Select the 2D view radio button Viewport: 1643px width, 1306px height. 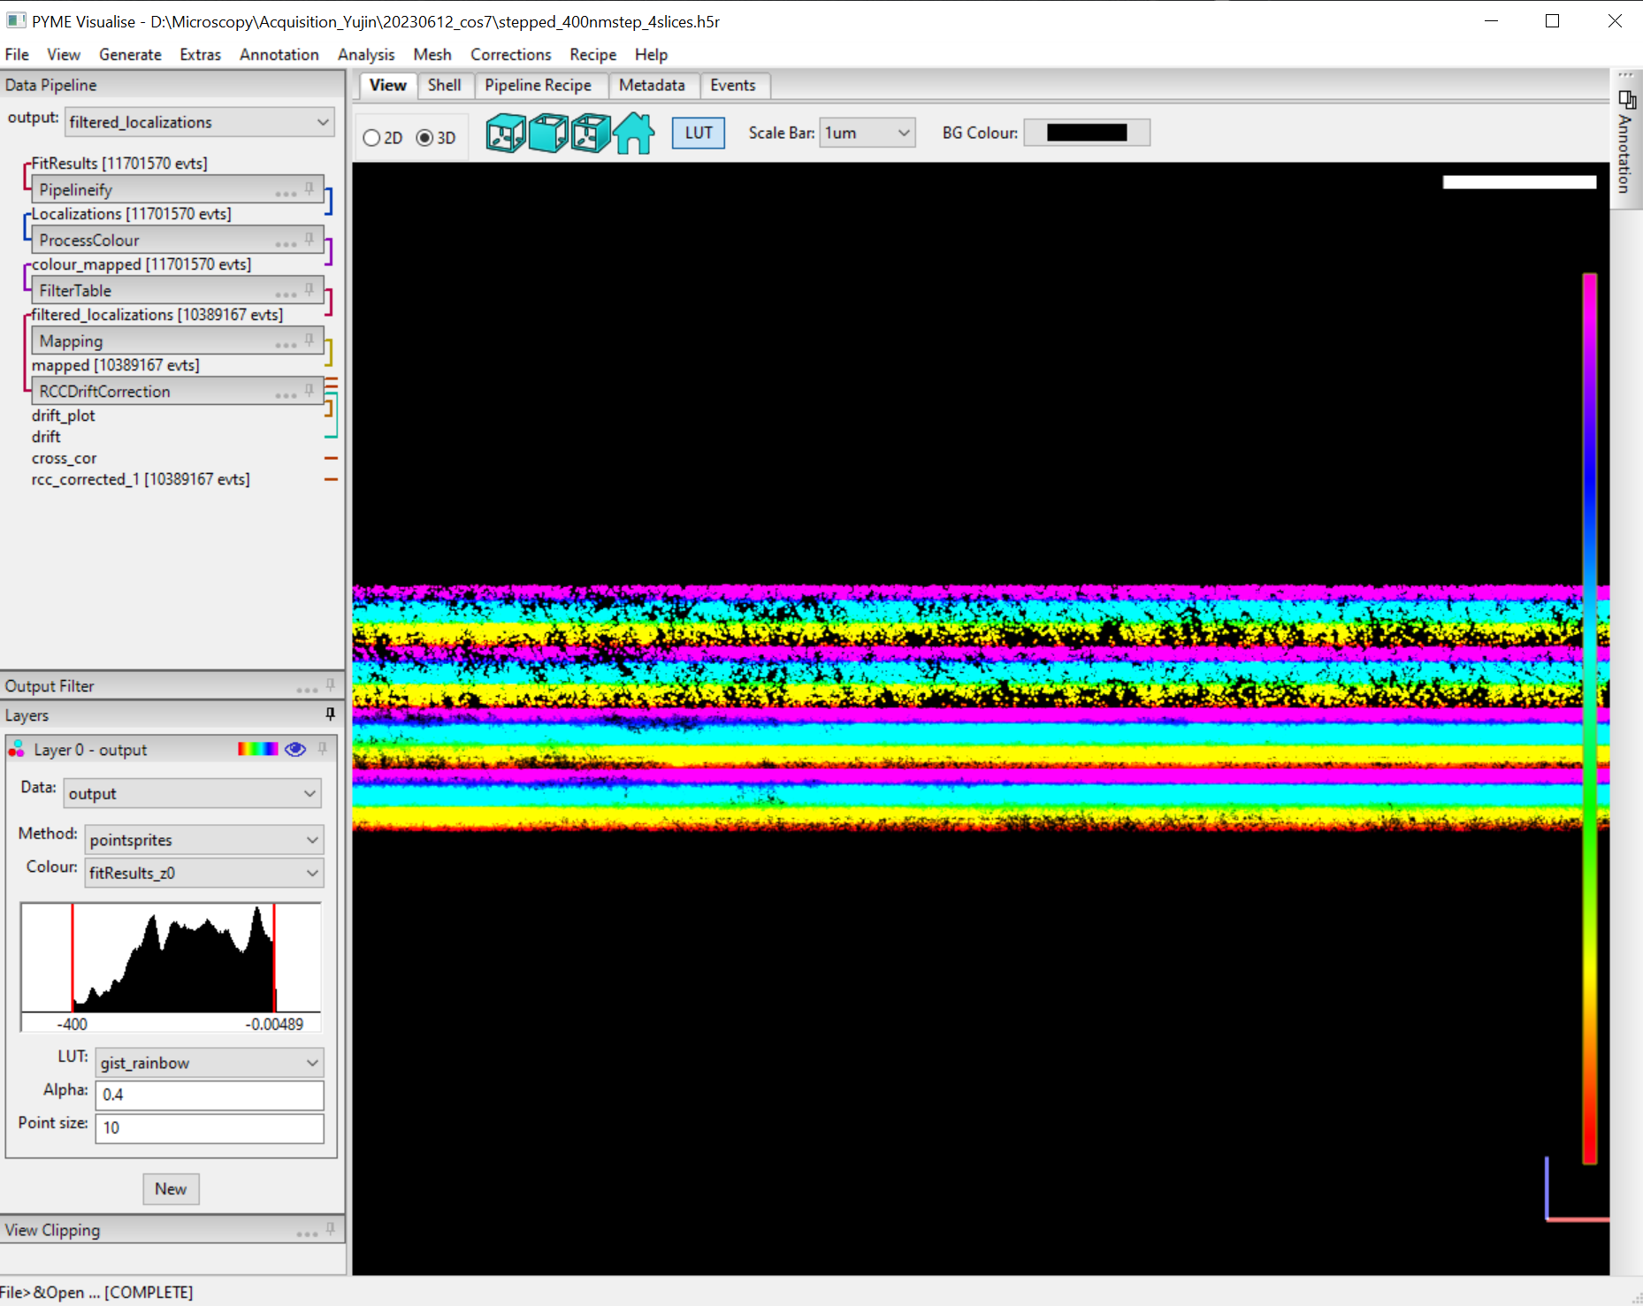coord(371,138)
